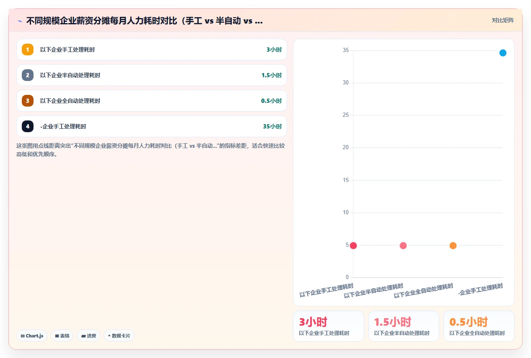Screen dimensions: 531x358
Task: Click the y-axis tick label 35
Action: [x=346, y=50]
